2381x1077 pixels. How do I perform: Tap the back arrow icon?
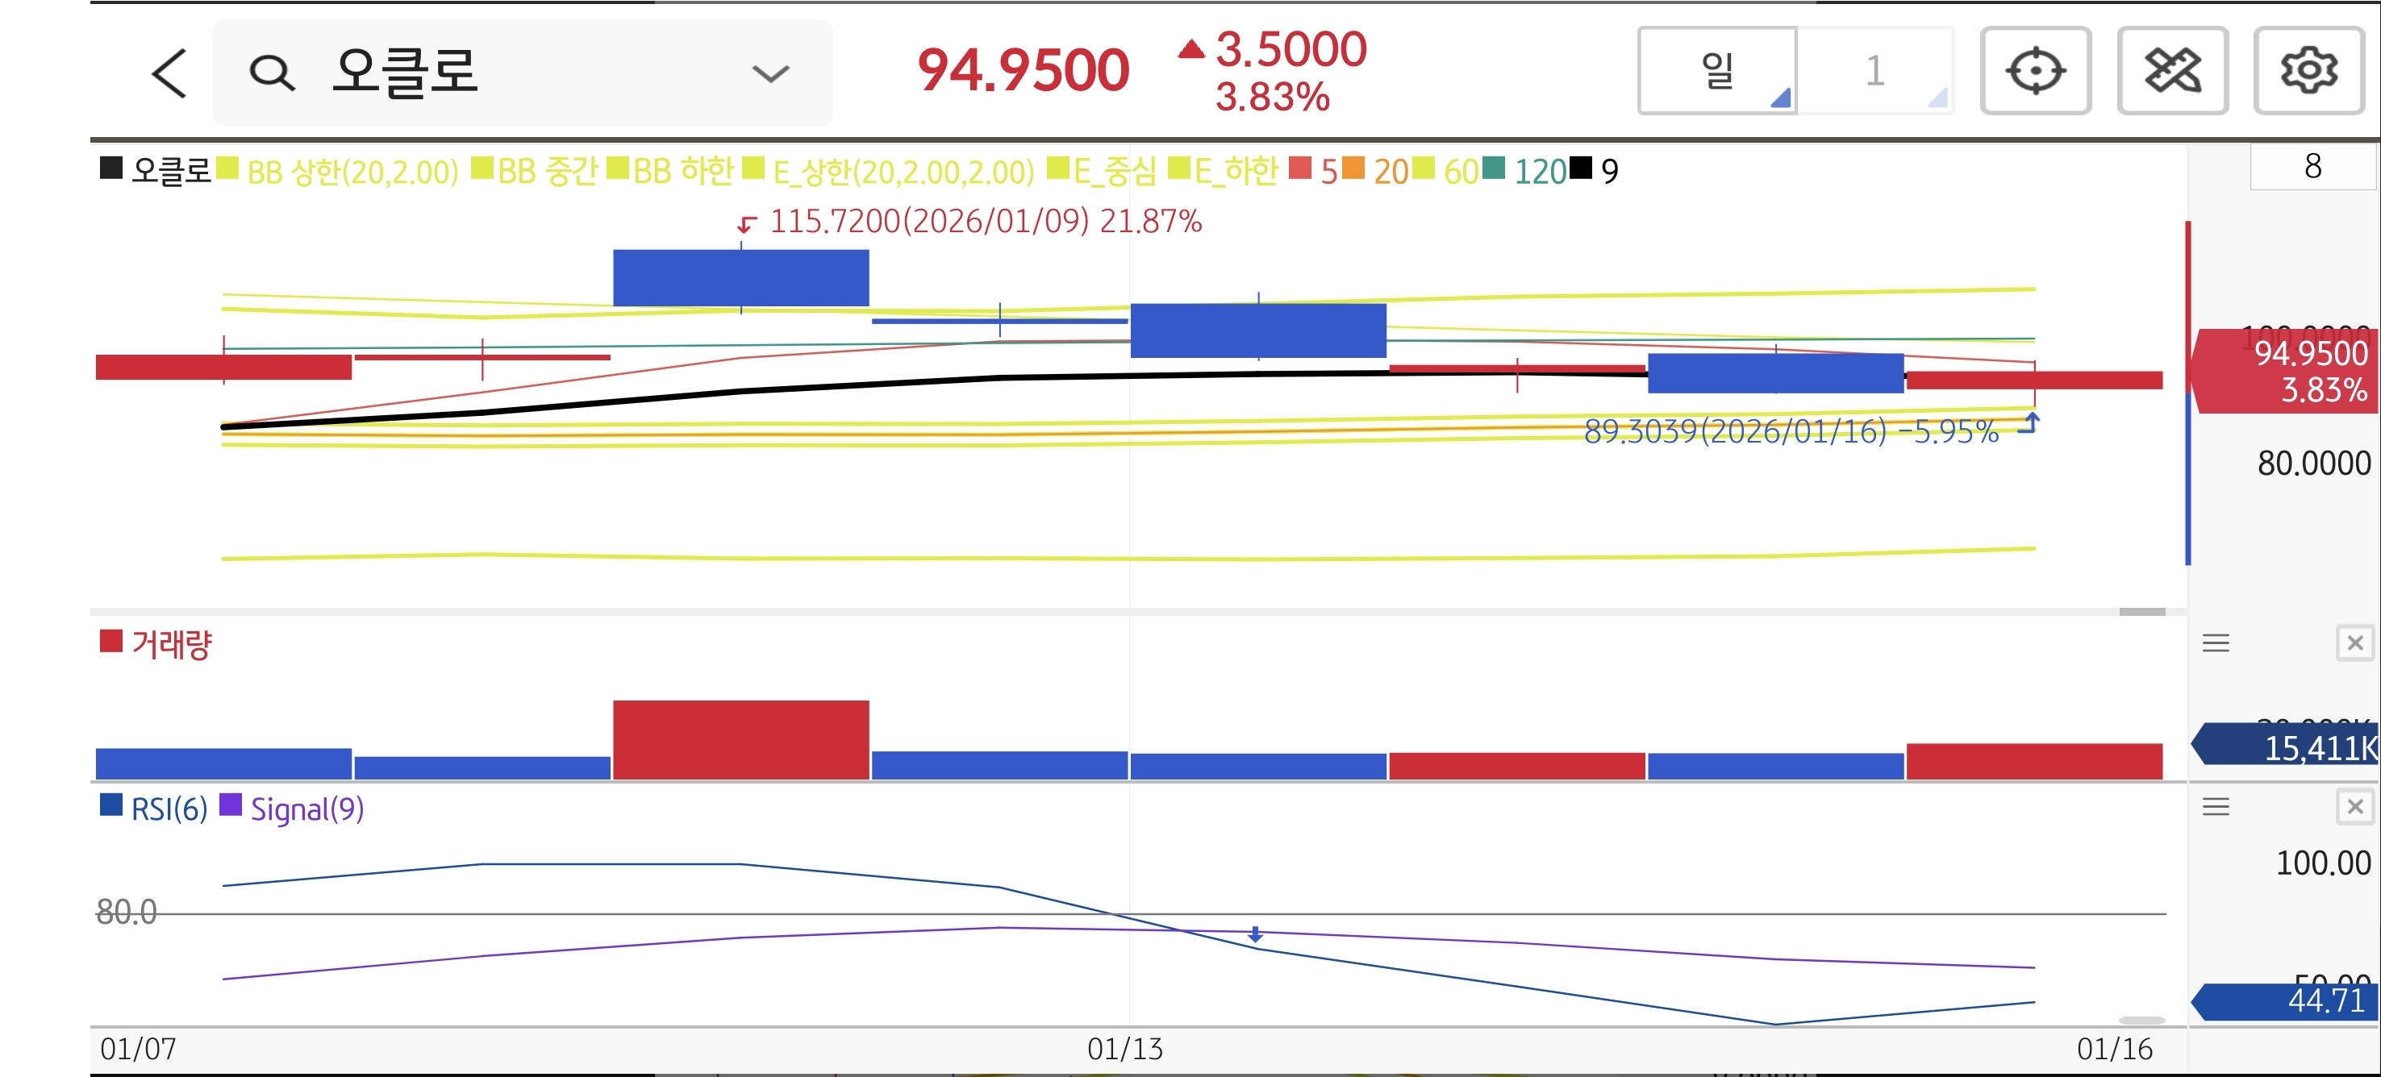click(169, 73)
